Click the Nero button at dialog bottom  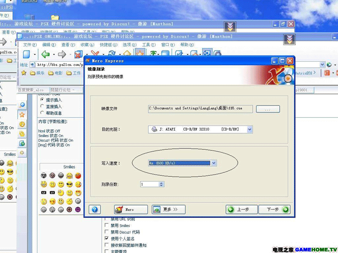[131, 209]
